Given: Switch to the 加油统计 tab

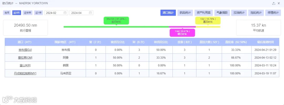Looking at the screenshot, I should (x=239, y=13).
